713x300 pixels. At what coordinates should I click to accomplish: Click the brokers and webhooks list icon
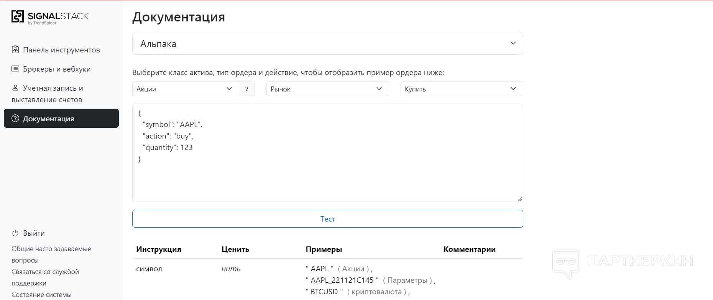click(15, 69)
